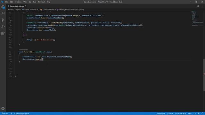Click MolesInScene.Remove on line 69

(x=32, y=59)
